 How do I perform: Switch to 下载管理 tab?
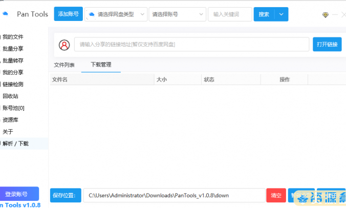point(101,65)
